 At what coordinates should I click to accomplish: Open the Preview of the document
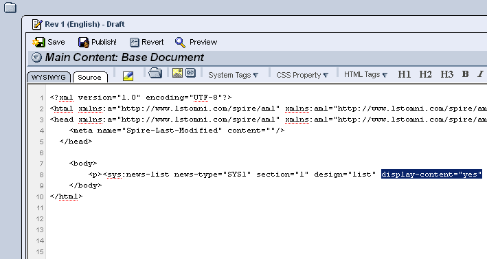196,42
